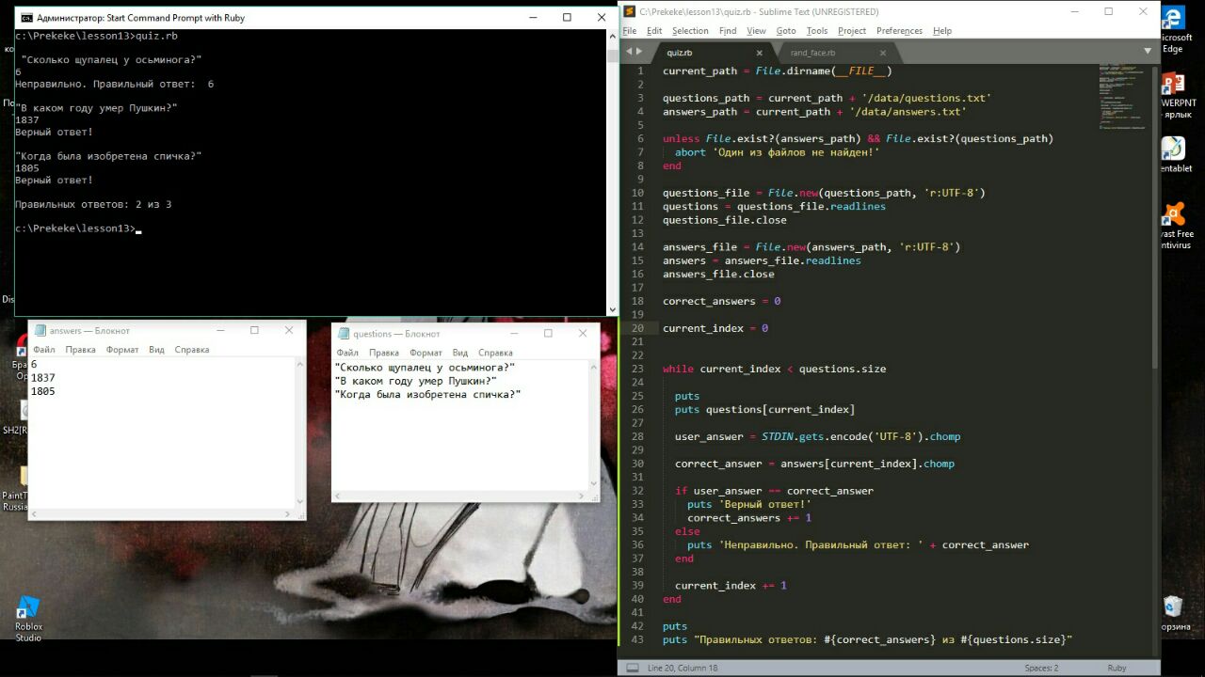Click the спичка question line in questions Notepad

click(x=428, y=394)
